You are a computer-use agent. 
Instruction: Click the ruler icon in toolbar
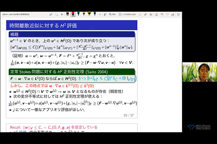(x=145, y=14)
